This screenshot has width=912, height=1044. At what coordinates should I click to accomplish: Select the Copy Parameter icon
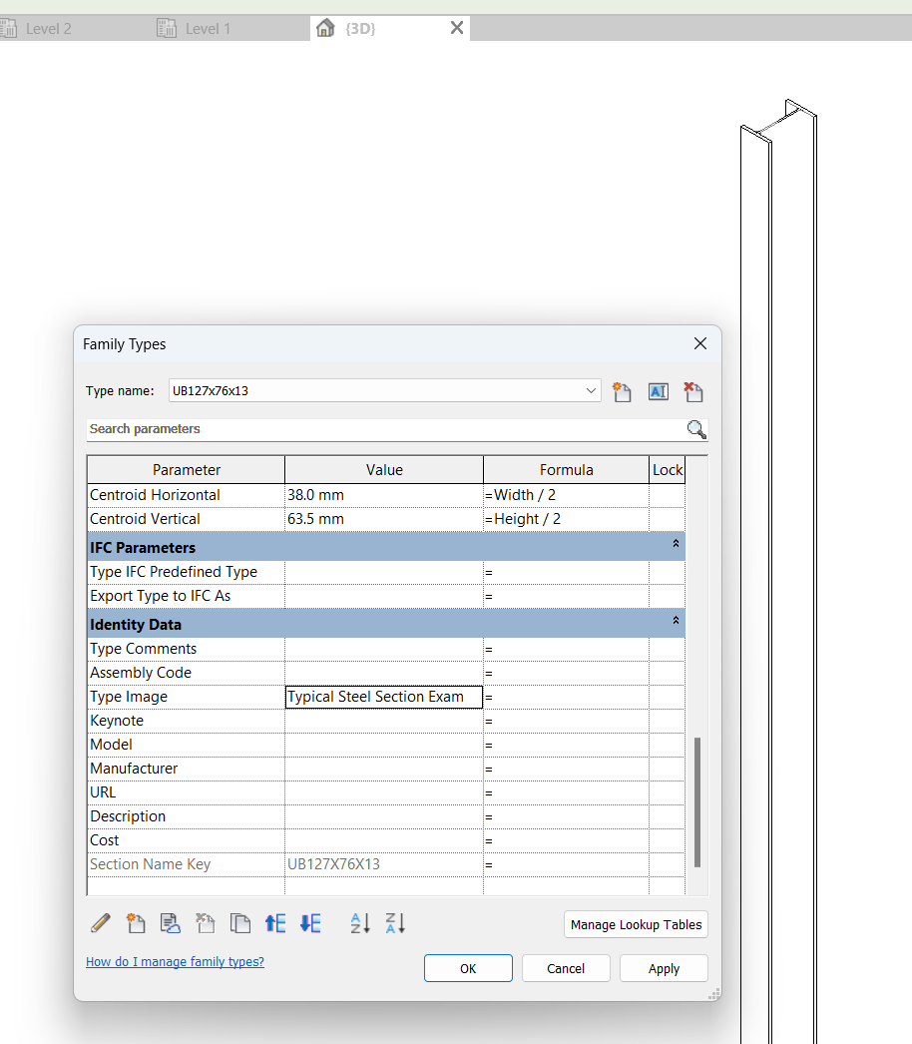239,923
